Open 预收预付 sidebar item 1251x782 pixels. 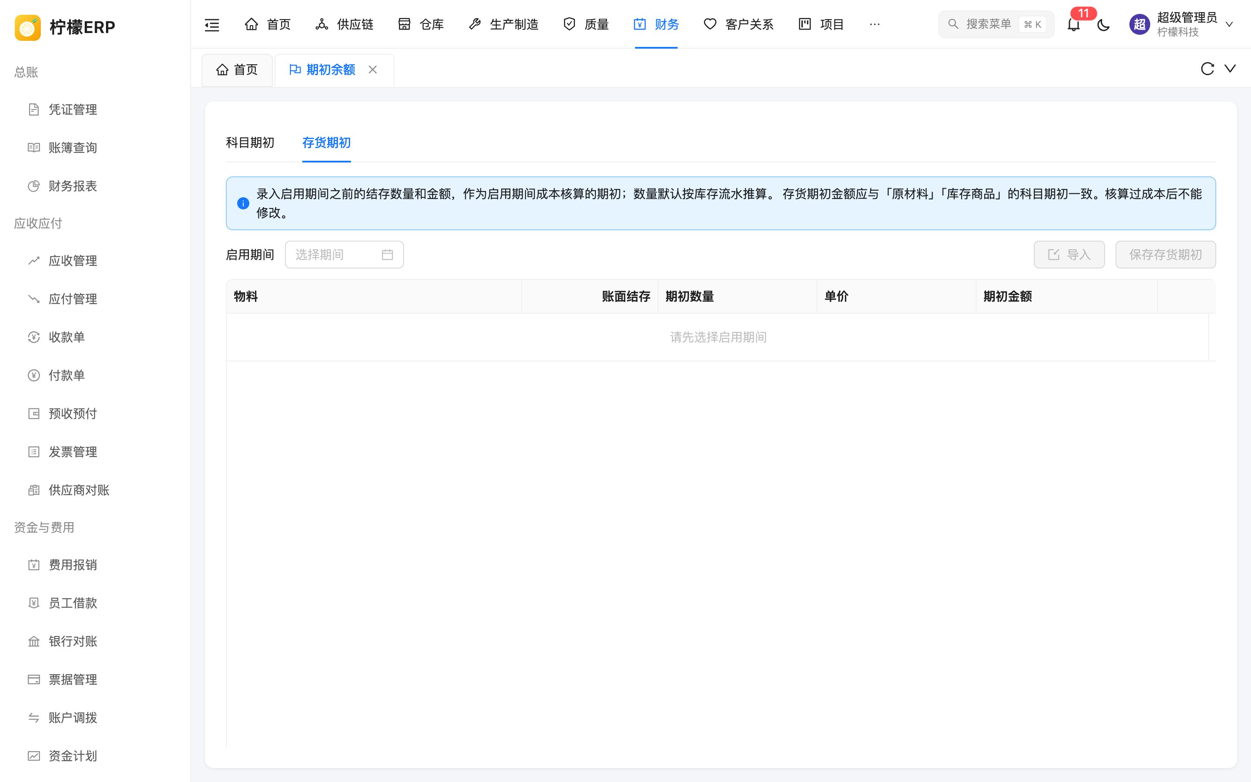[x=95, y=414]
